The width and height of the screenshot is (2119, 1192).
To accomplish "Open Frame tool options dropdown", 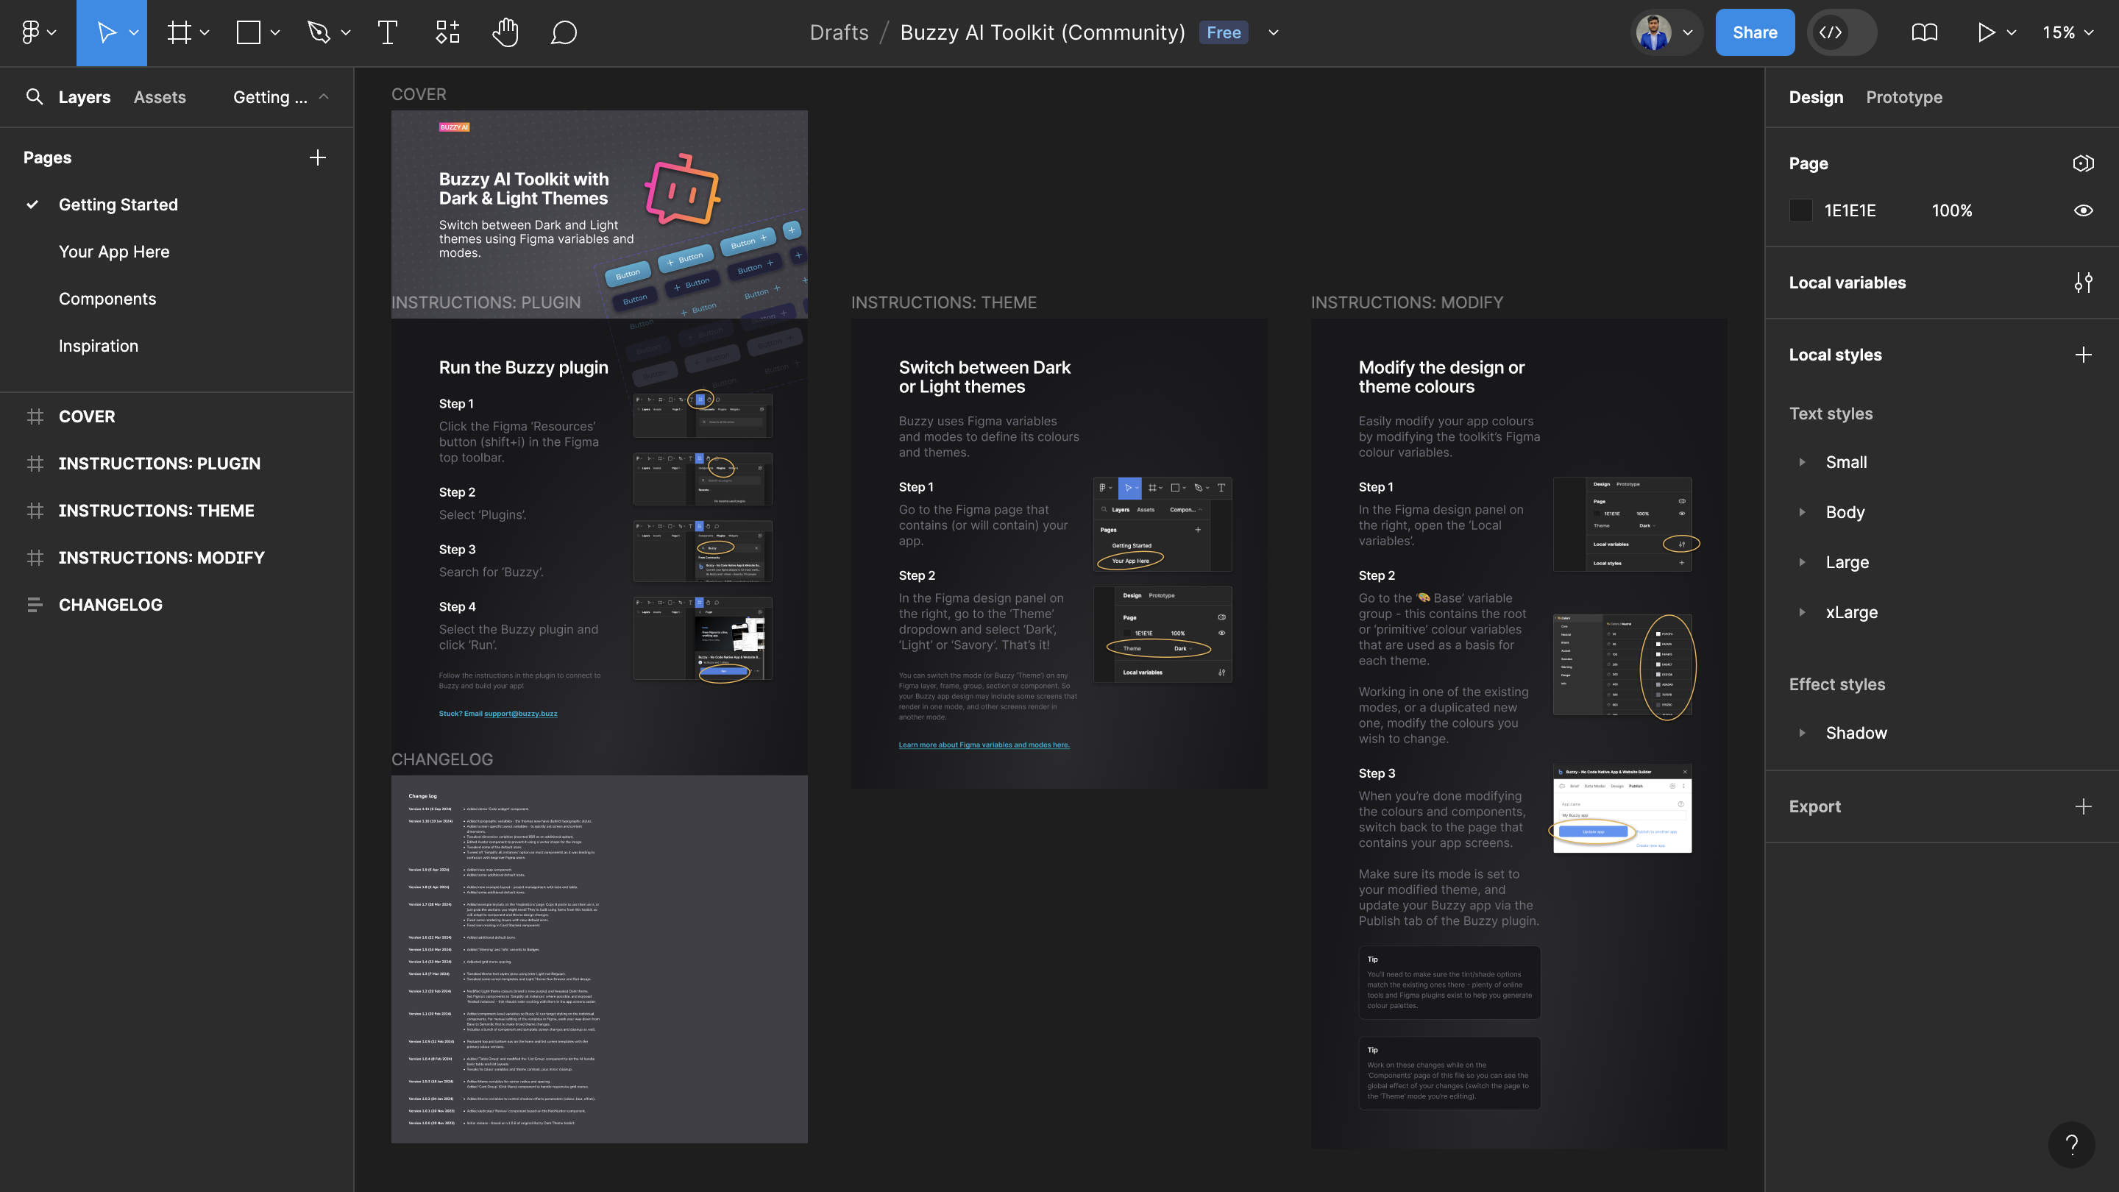I will click(x=205, y=33).
